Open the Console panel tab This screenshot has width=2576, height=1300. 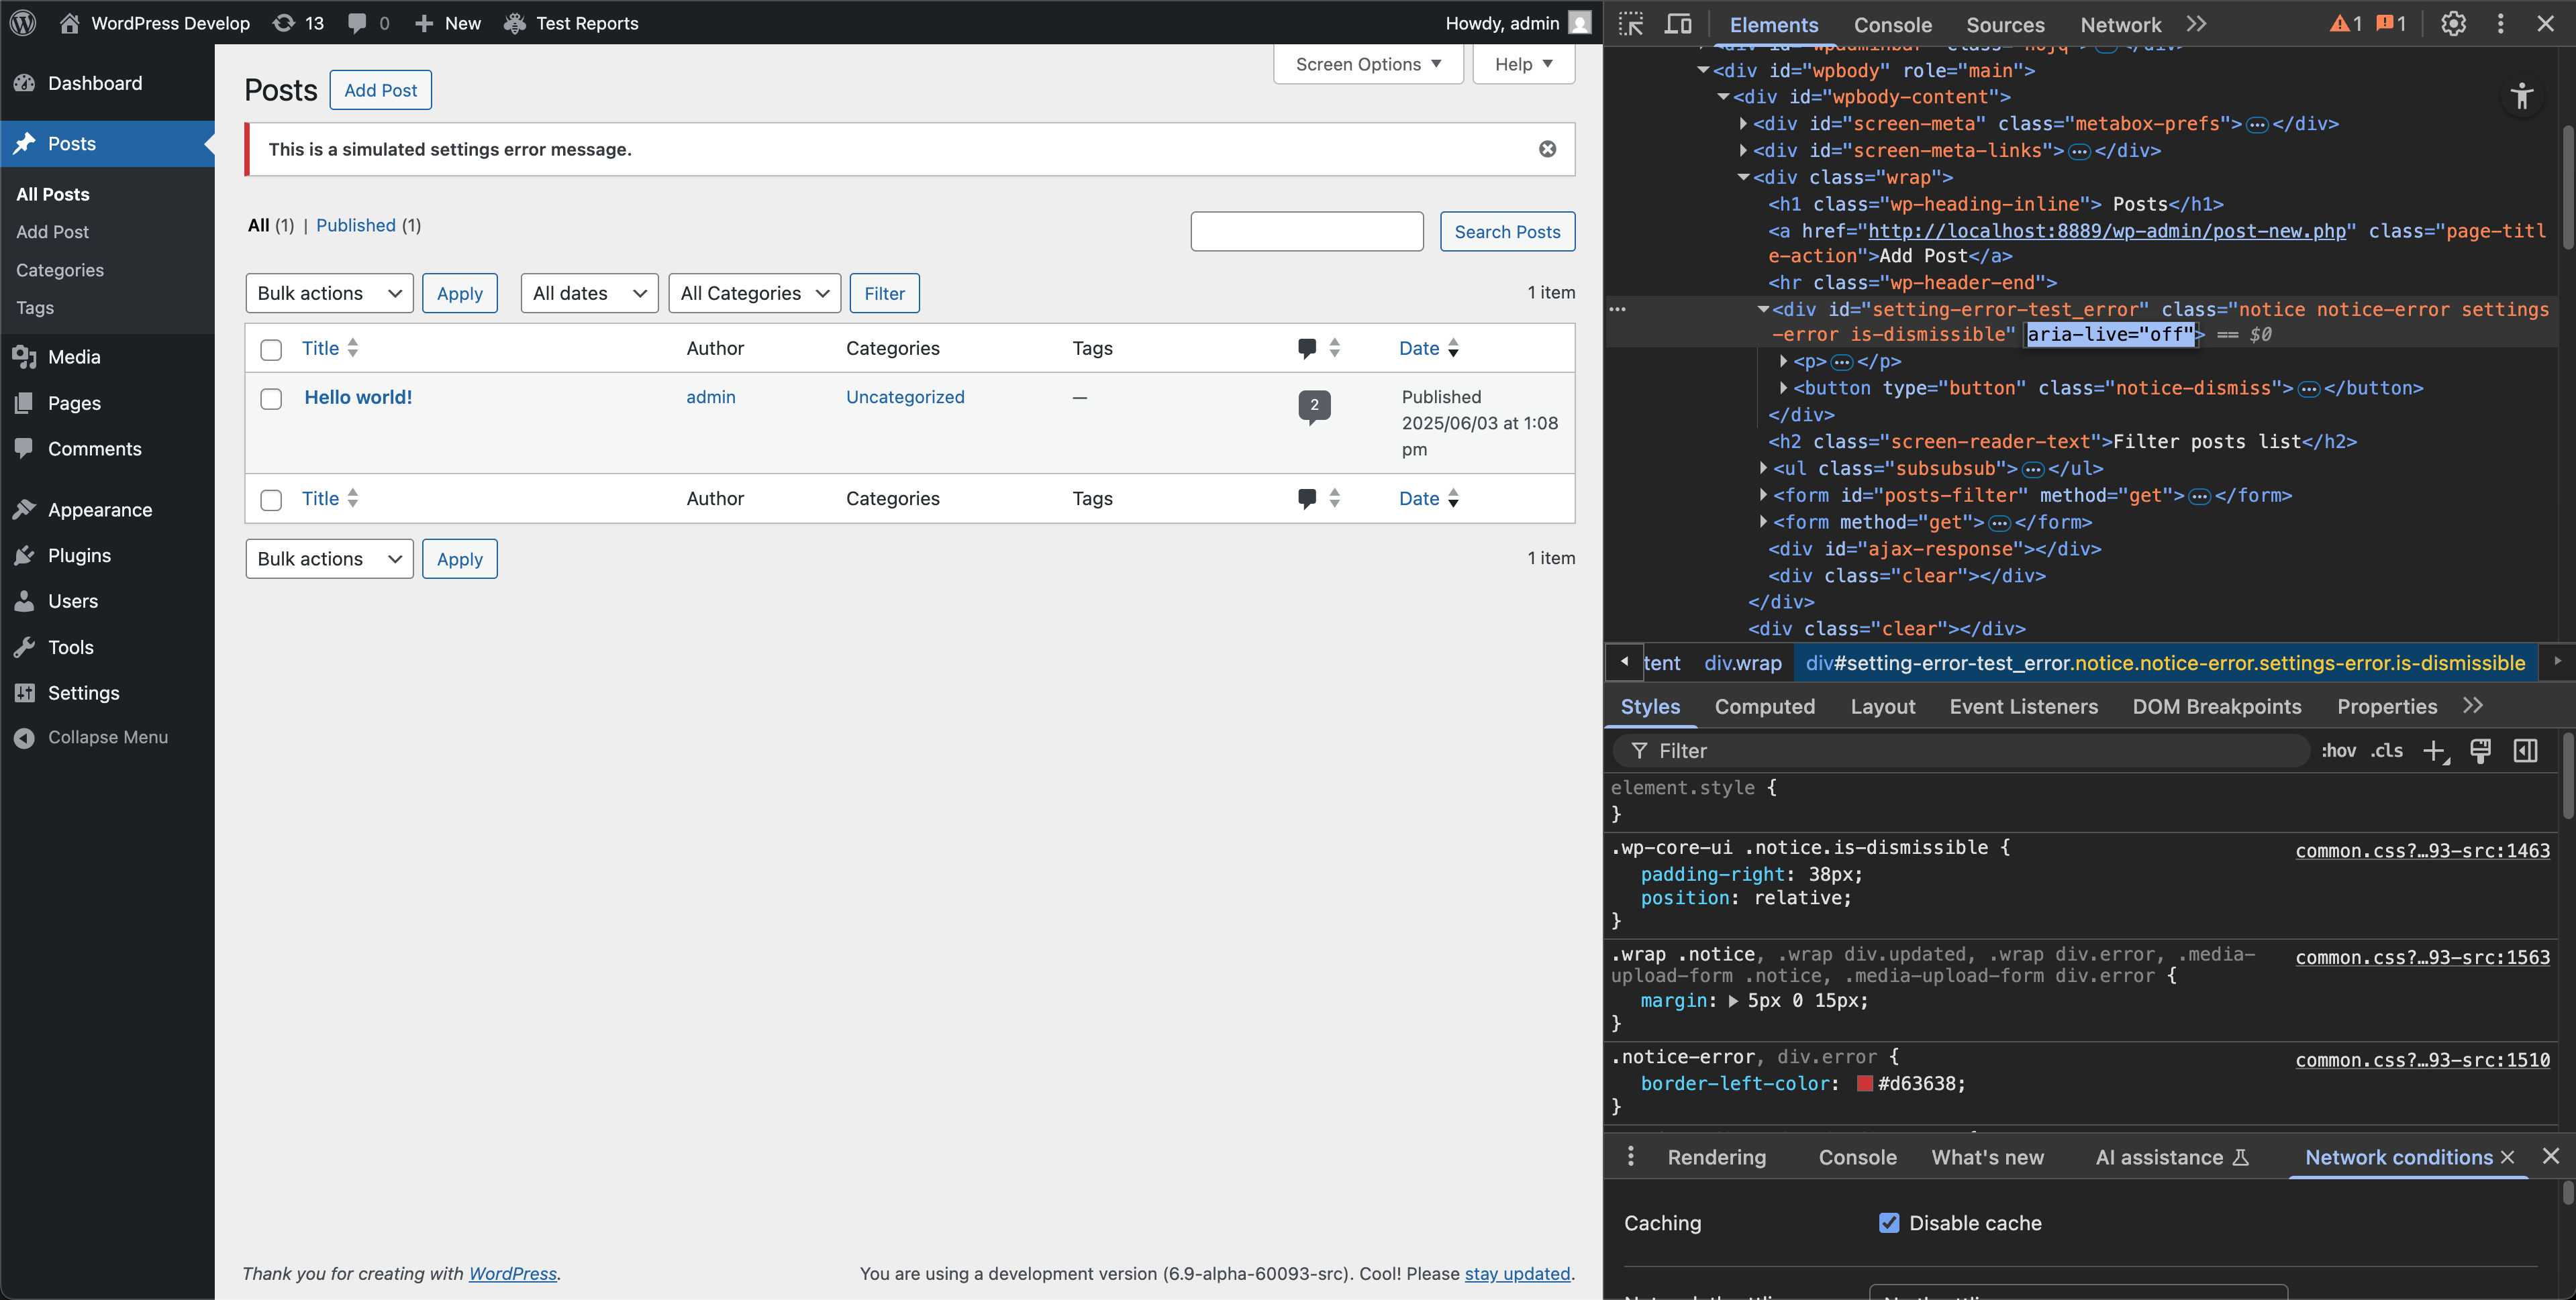1892,25
